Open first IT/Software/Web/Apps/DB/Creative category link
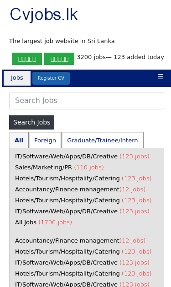Image resolution: width=171 pixels, height=287 pixels. [82, 156]
